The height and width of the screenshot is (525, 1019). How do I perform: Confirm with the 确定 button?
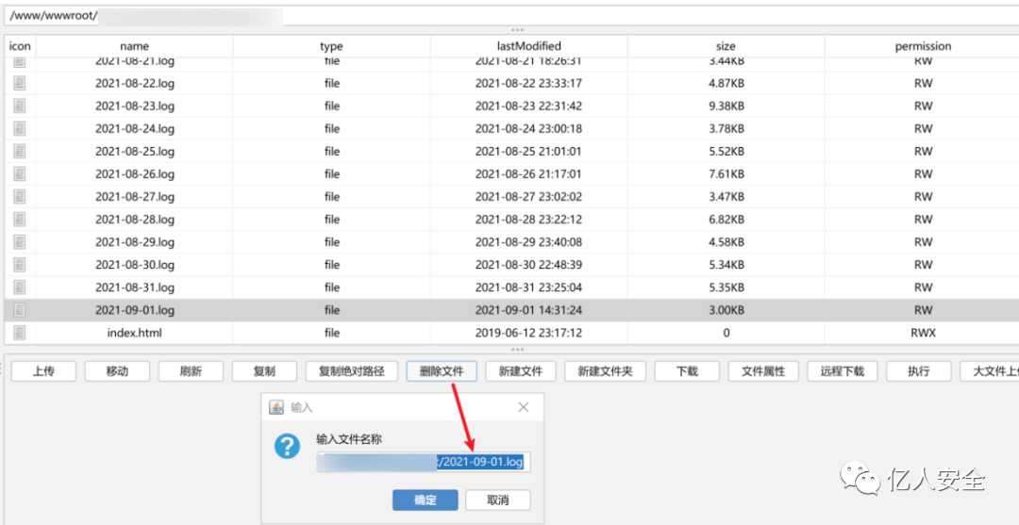point(425,500)
